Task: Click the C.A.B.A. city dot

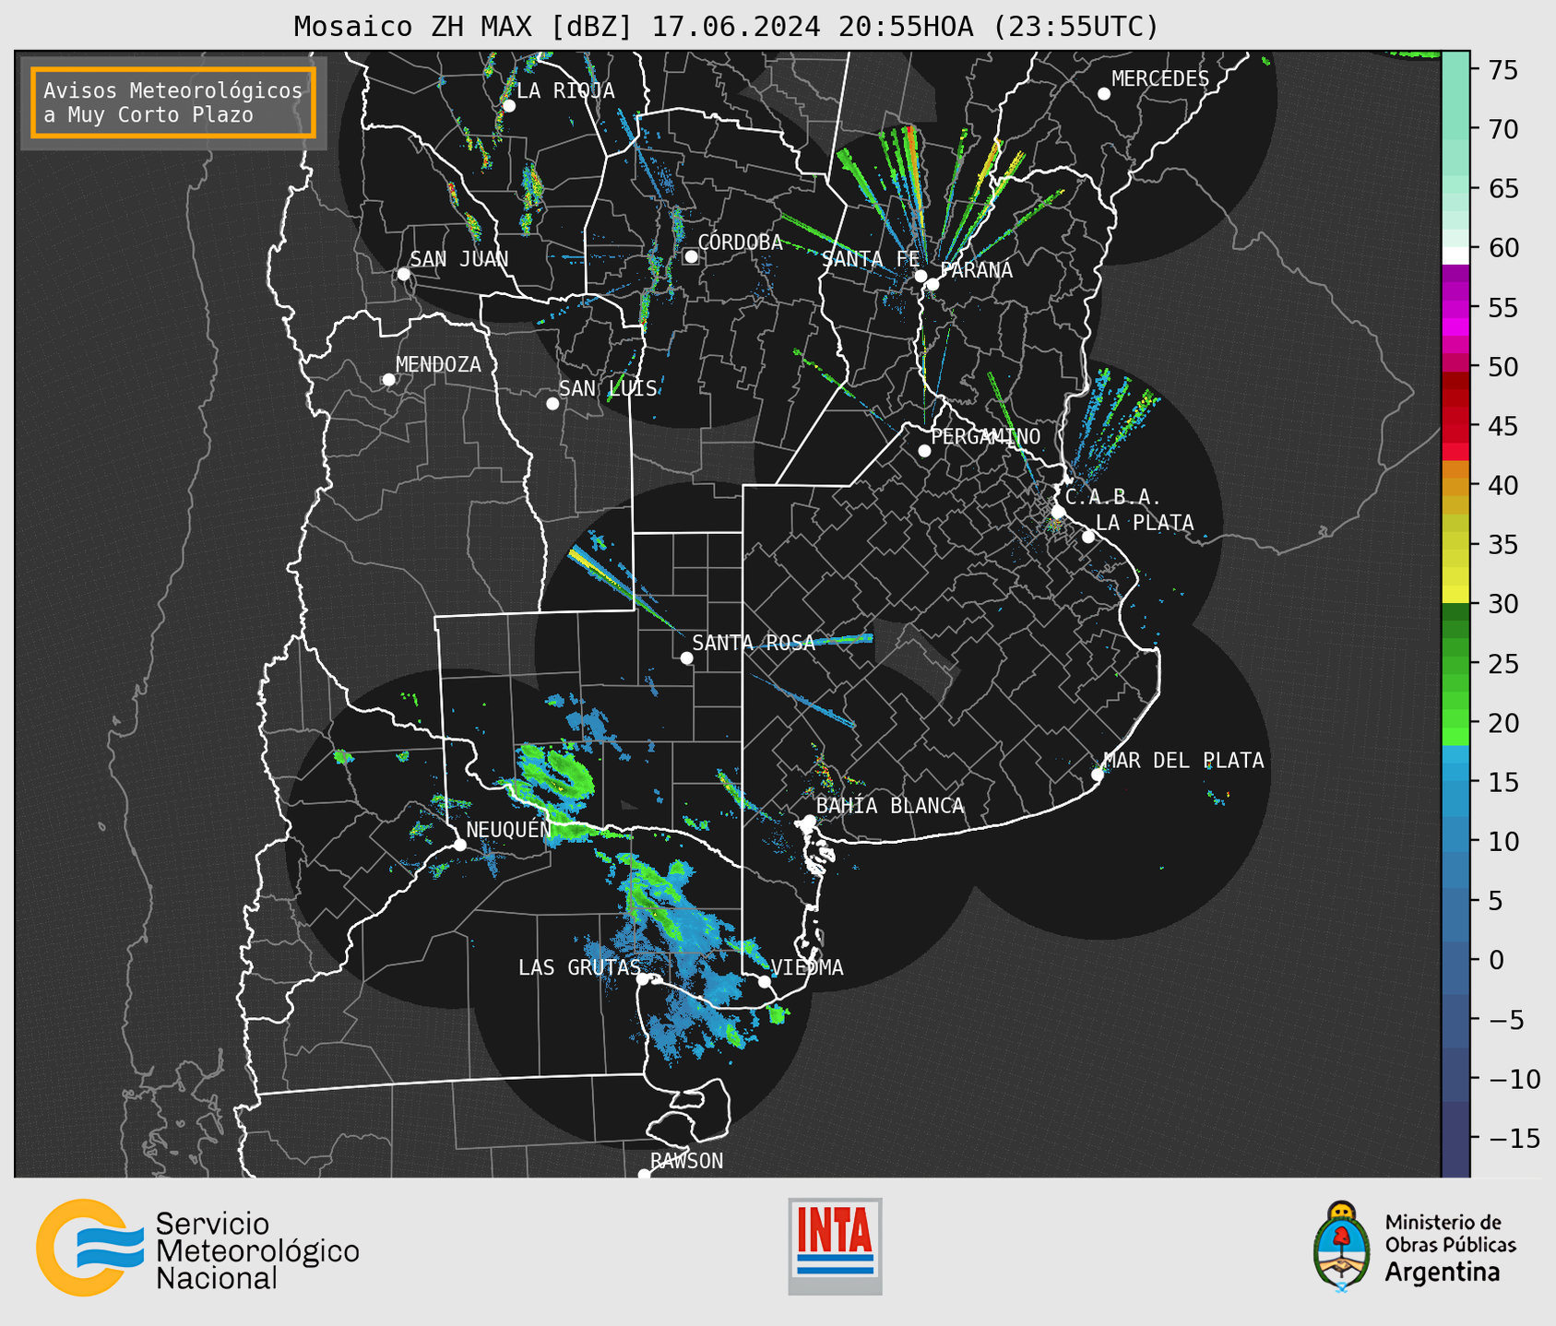Action: pos(1058,512)
